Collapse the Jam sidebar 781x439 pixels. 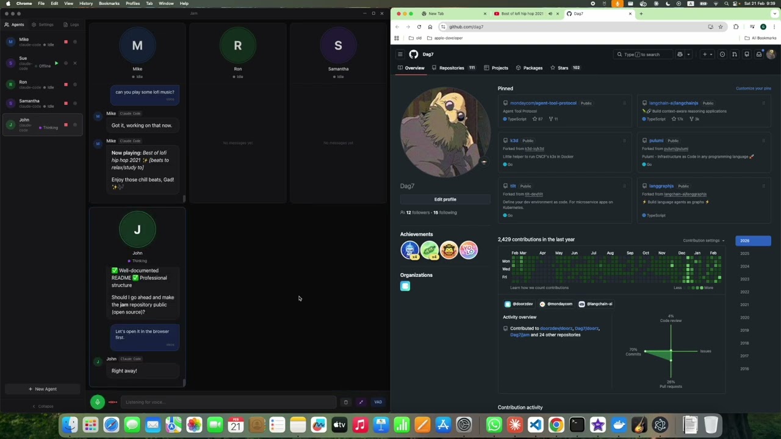pos(42,406)
